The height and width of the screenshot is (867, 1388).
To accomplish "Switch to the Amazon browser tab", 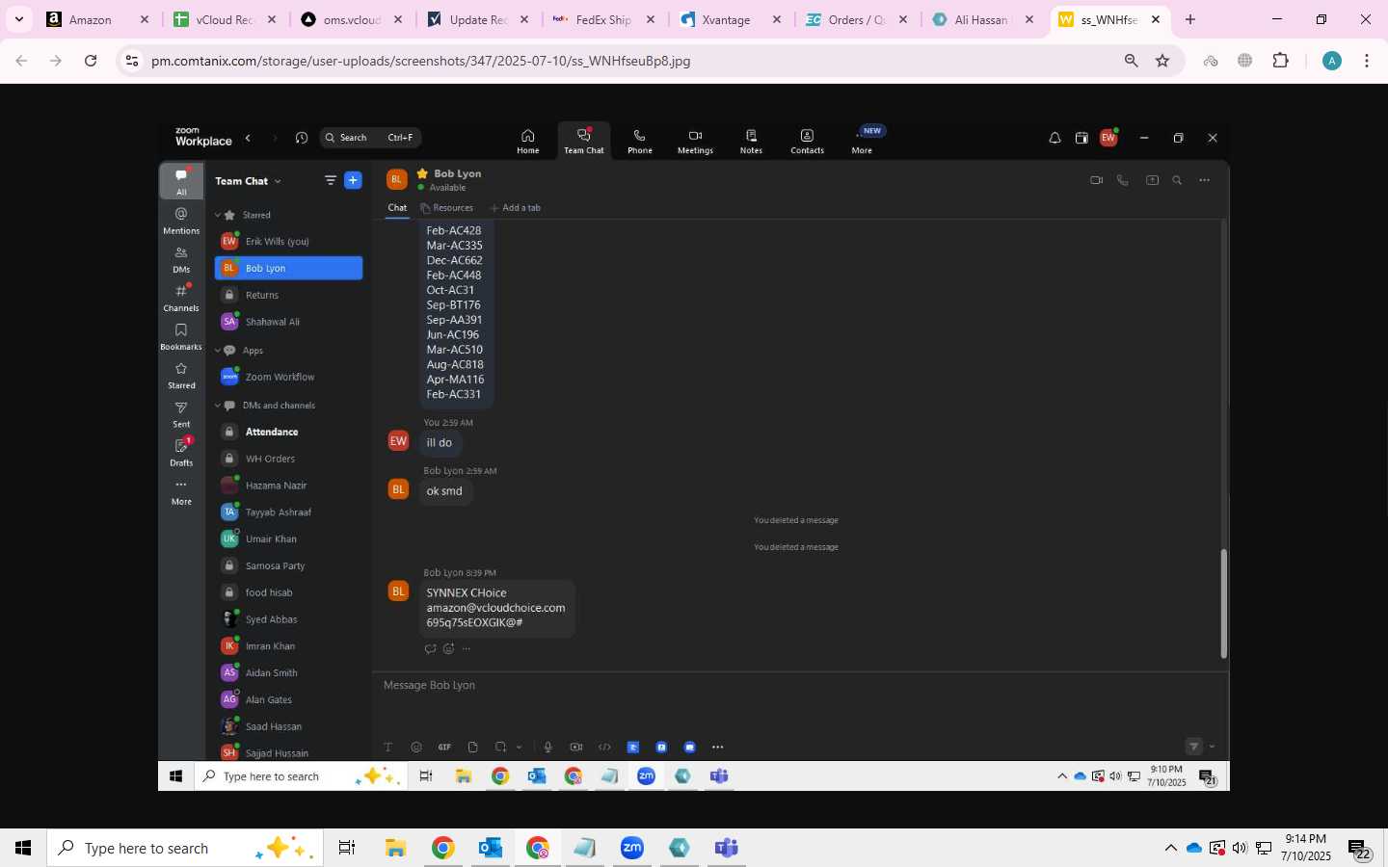I will click(96, 19).
